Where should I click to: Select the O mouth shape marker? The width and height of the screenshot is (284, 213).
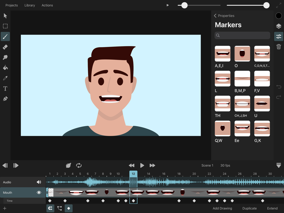coord(242,54)
